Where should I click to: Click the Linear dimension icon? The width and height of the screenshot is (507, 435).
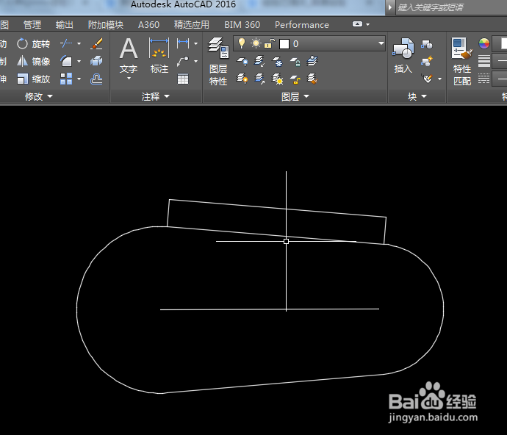coord(183,43)
